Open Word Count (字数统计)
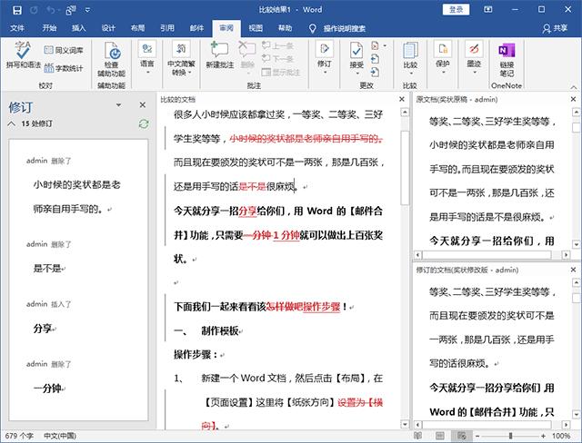The image size is (582, 443). pyautogui.click(x=64, y=68)
